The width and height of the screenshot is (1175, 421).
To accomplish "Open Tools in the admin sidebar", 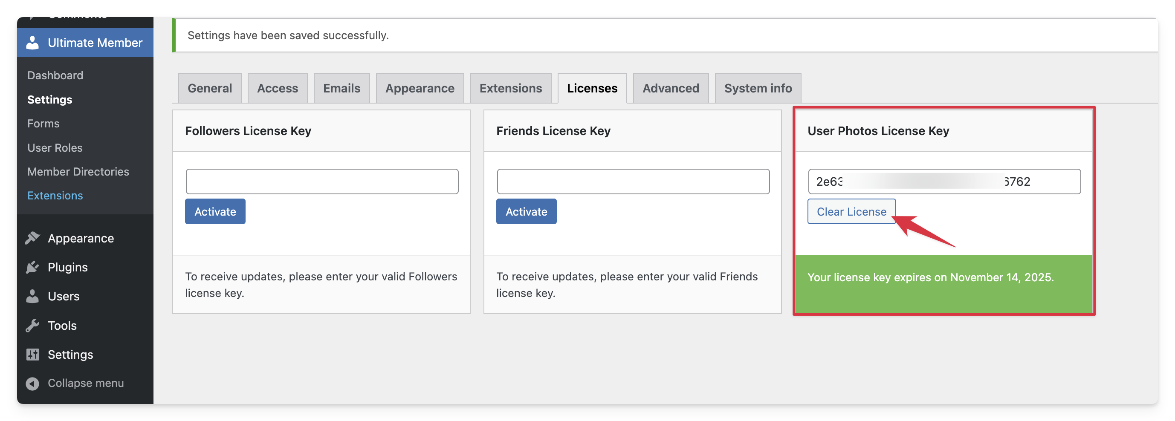I will coord(62,326).
